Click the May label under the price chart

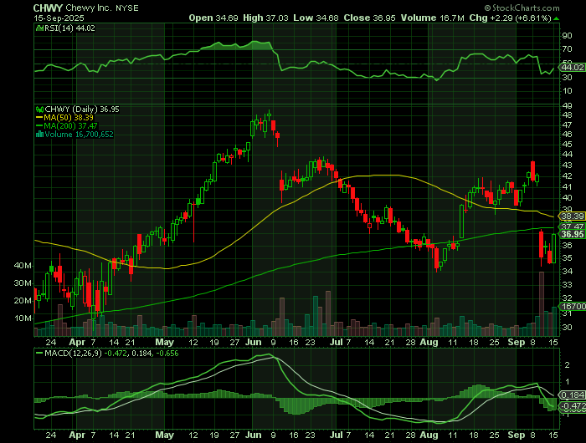(164, 342)
